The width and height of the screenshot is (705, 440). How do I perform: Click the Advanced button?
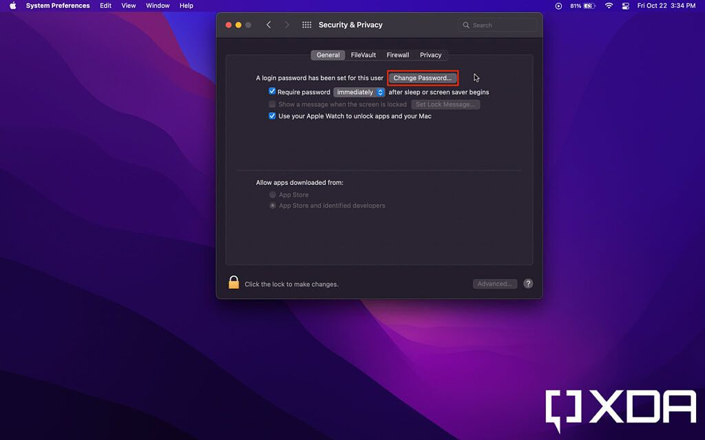pos(494,283)
